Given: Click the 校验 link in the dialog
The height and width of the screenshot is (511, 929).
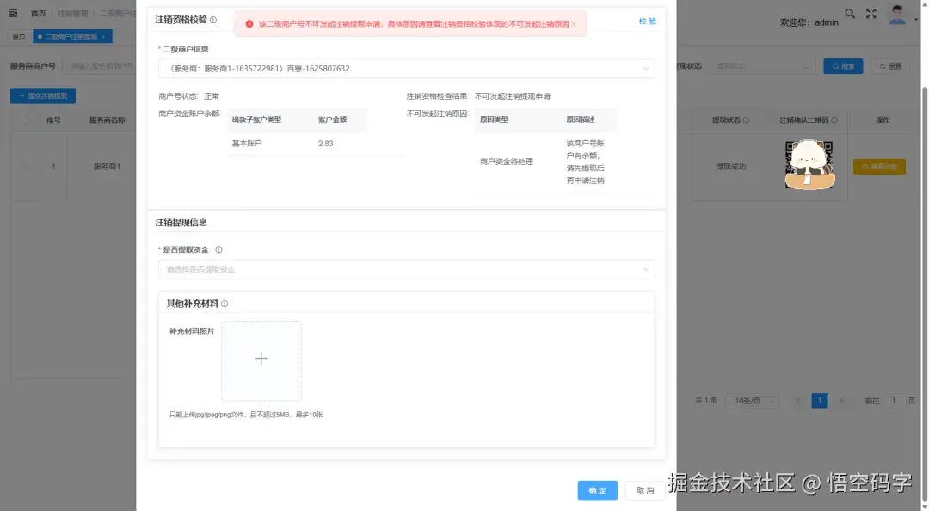Looking at the screenshot, I should click(x=647, y=21).
